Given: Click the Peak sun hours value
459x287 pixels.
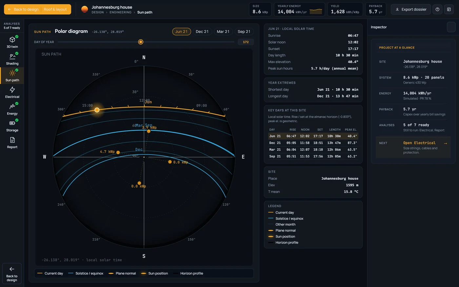Looking at the screenshot, I should tap(334, 68).
